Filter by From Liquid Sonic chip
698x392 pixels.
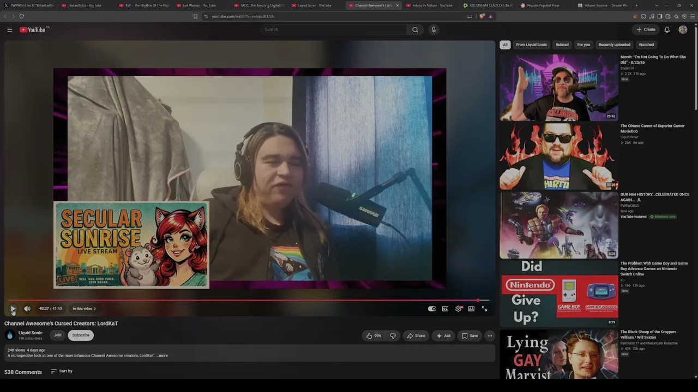coord(531,45)
